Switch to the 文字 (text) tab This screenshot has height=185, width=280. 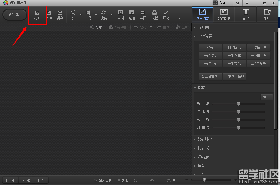click(x=246, y=14)
